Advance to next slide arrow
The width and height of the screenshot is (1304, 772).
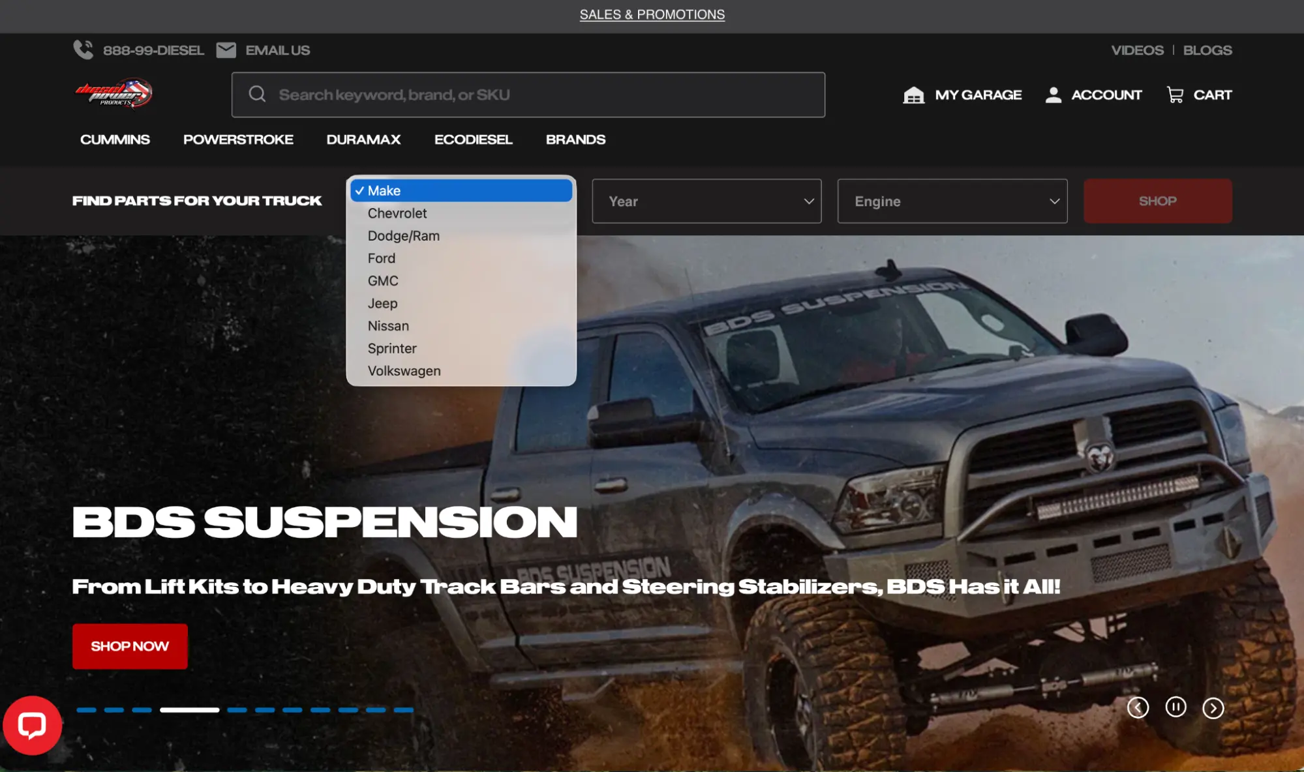(x=1213, y=707)
